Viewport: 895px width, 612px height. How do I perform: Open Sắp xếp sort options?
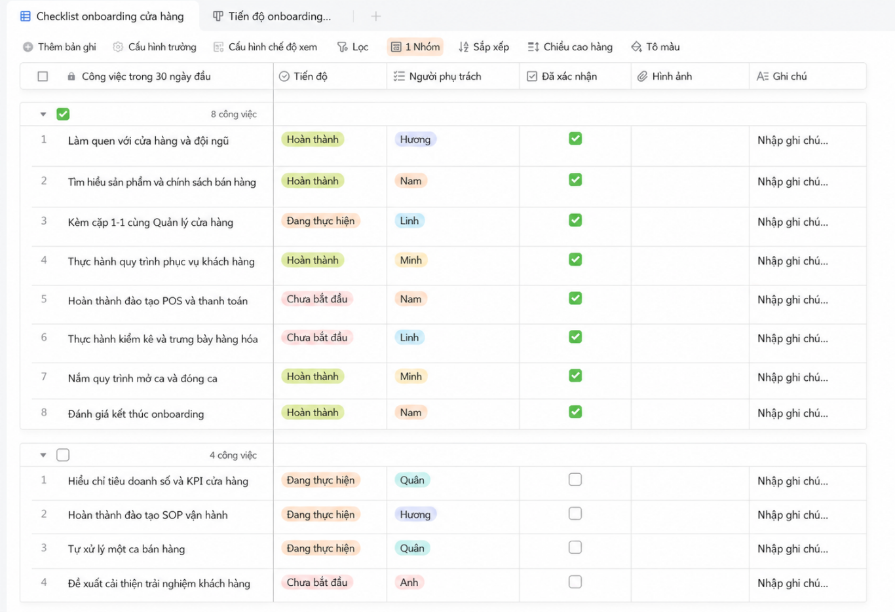tap(484, 47)
